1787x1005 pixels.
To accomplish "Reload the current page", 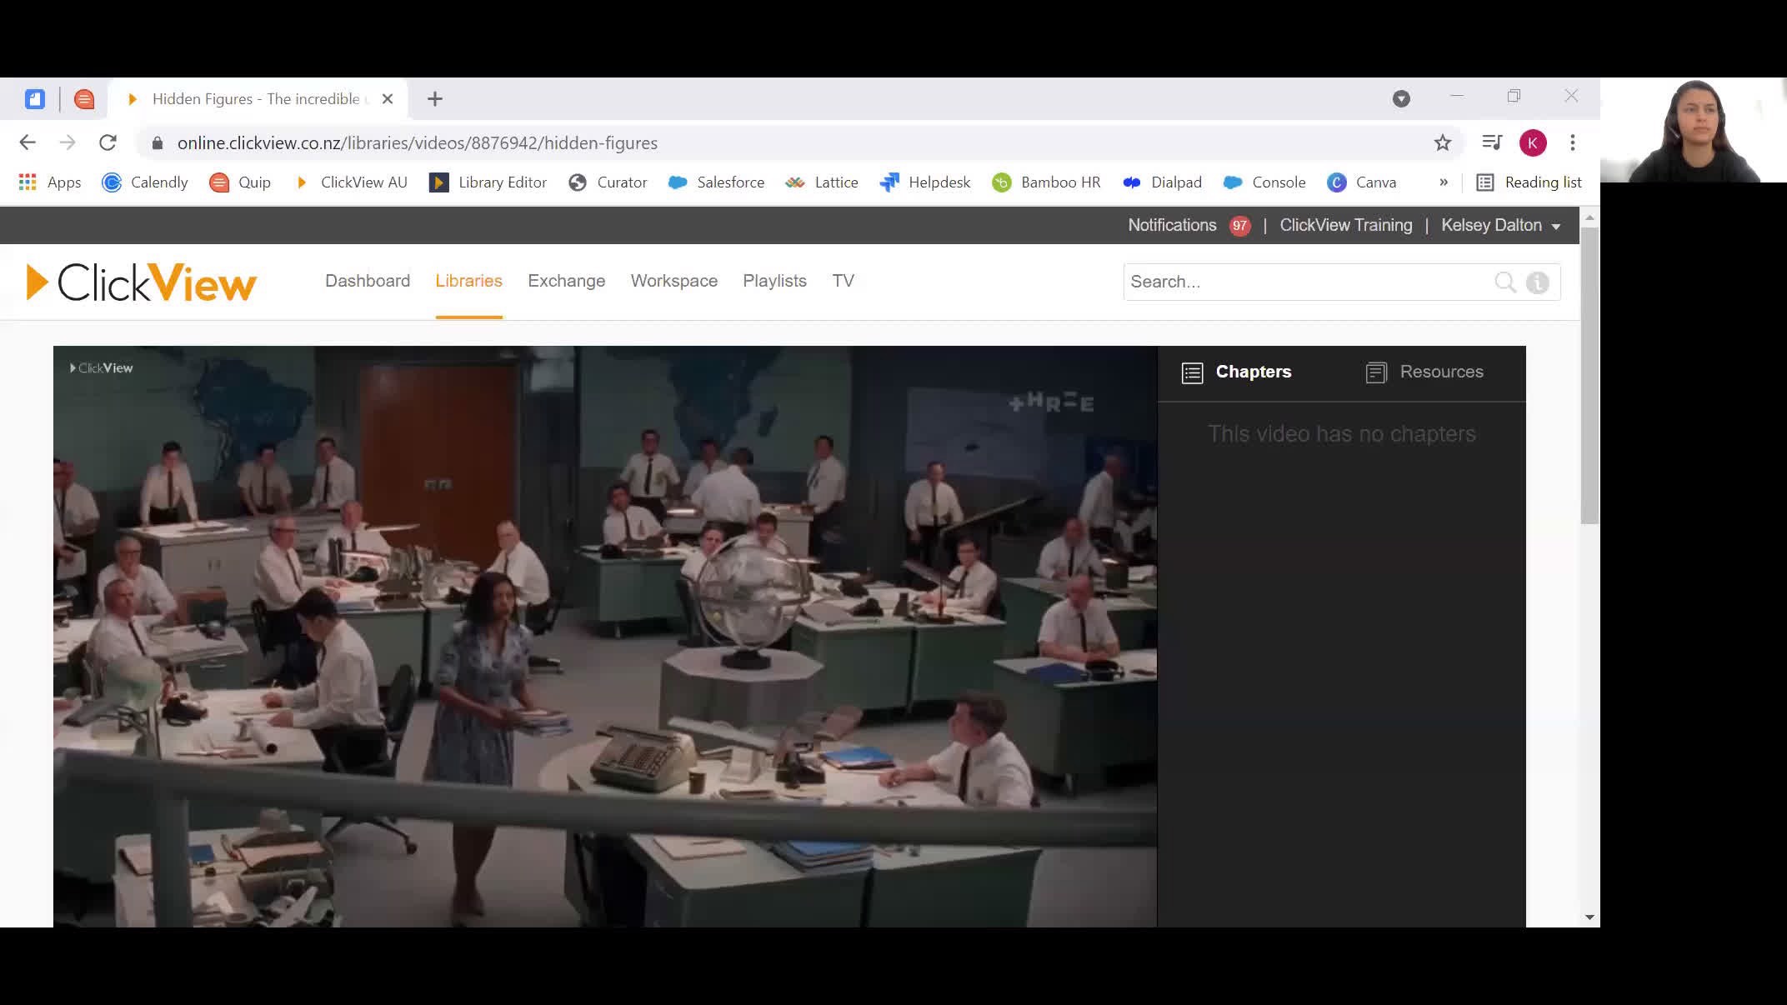I will (x=108, y=142).
